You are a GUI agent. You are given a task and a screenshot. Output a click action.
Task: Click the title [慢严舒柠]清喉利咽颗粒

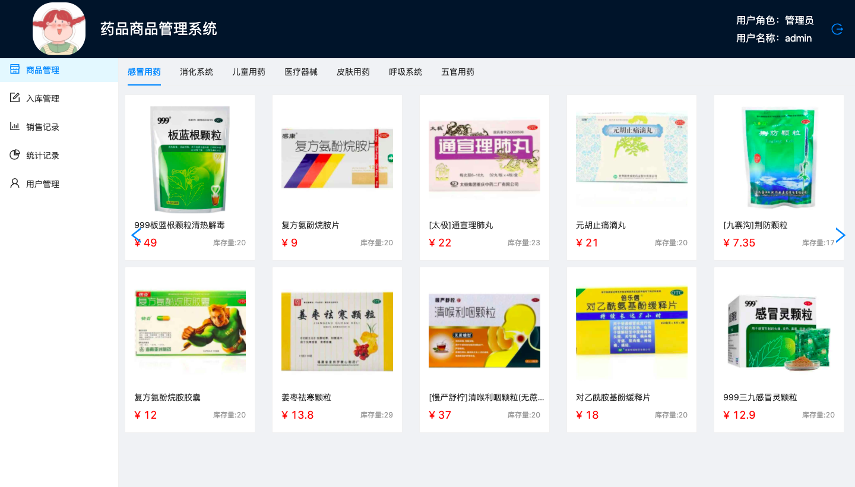pos(486,397)
